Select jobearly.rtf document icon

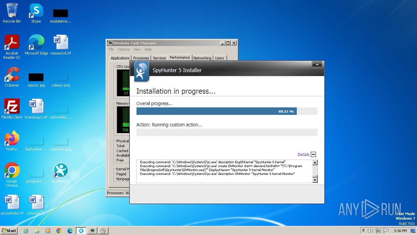(36, 205)
